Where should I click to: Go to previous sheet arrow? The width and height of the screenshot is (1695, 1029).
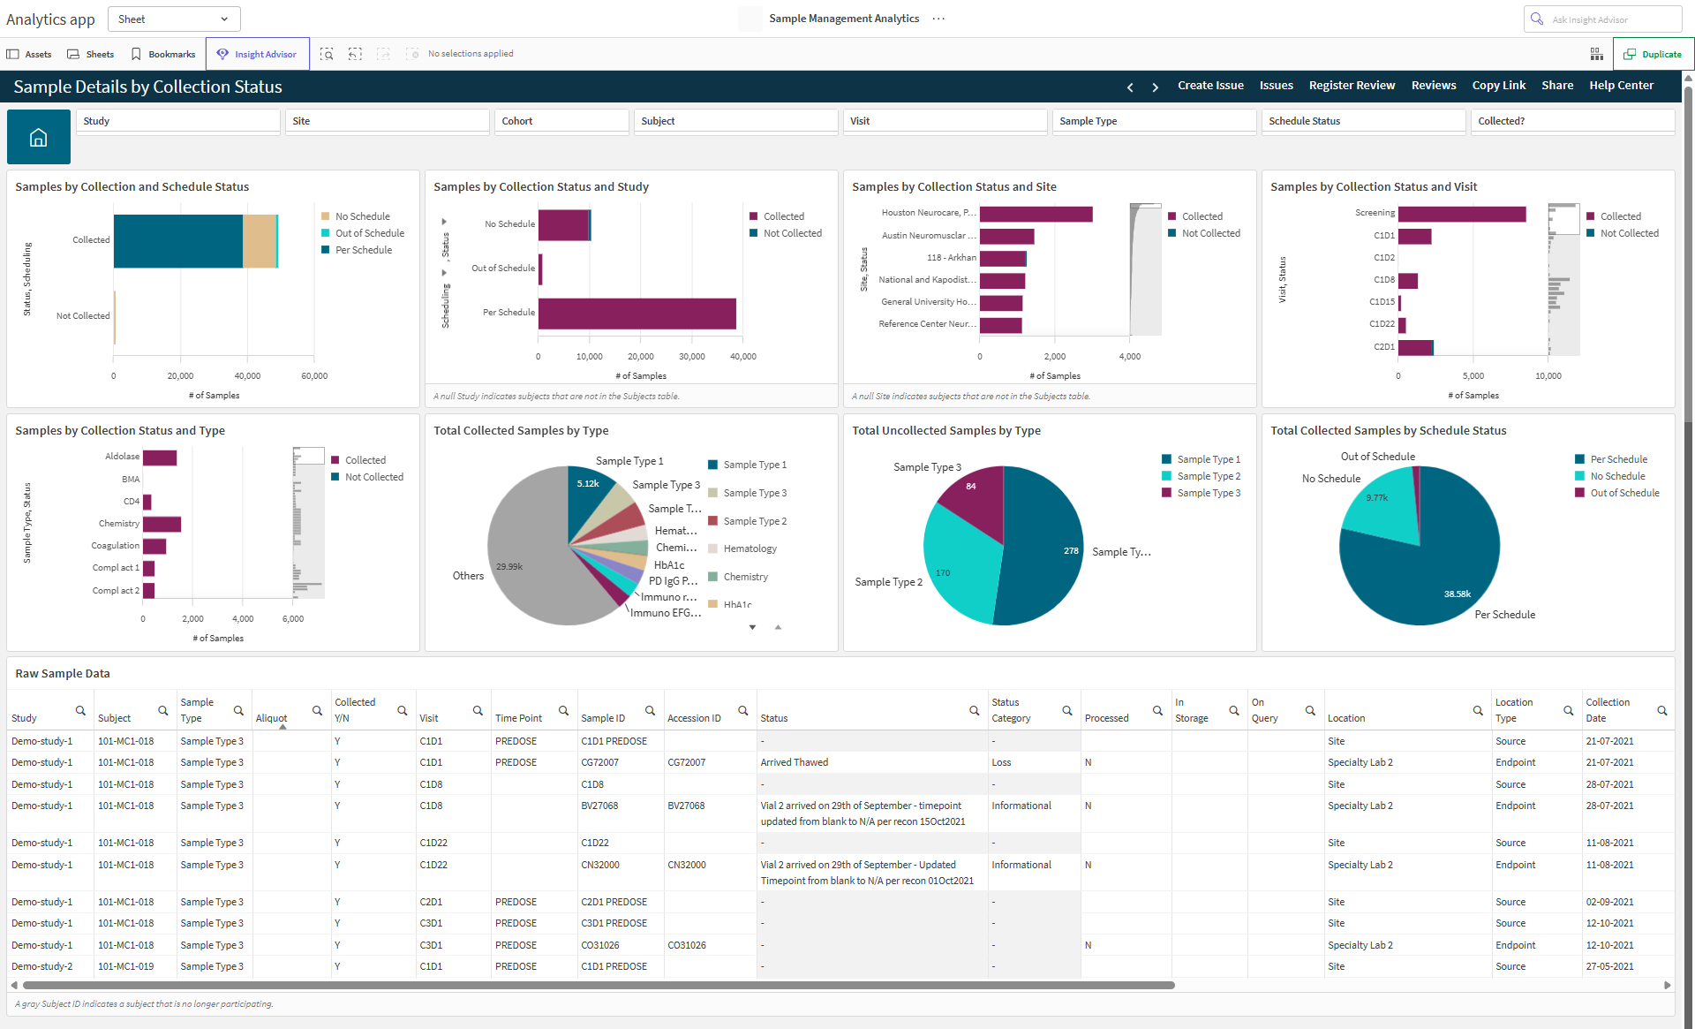[1130, 87]
